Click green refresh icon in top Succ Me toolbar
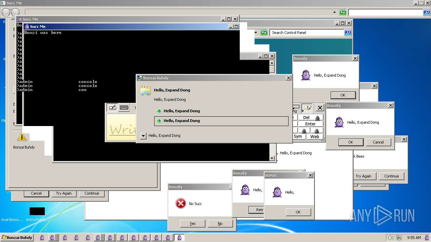 [x=343, y=12]
